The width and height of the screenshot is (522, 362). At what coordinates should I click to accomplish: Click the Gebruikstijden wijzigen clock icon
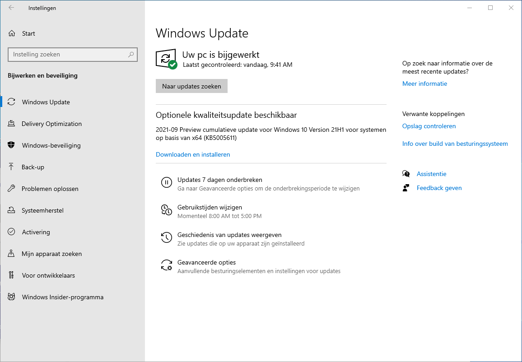[166, 210]
